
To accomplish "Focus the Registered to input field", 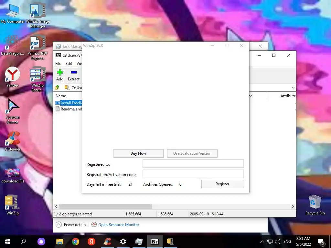I will point(193,164).
